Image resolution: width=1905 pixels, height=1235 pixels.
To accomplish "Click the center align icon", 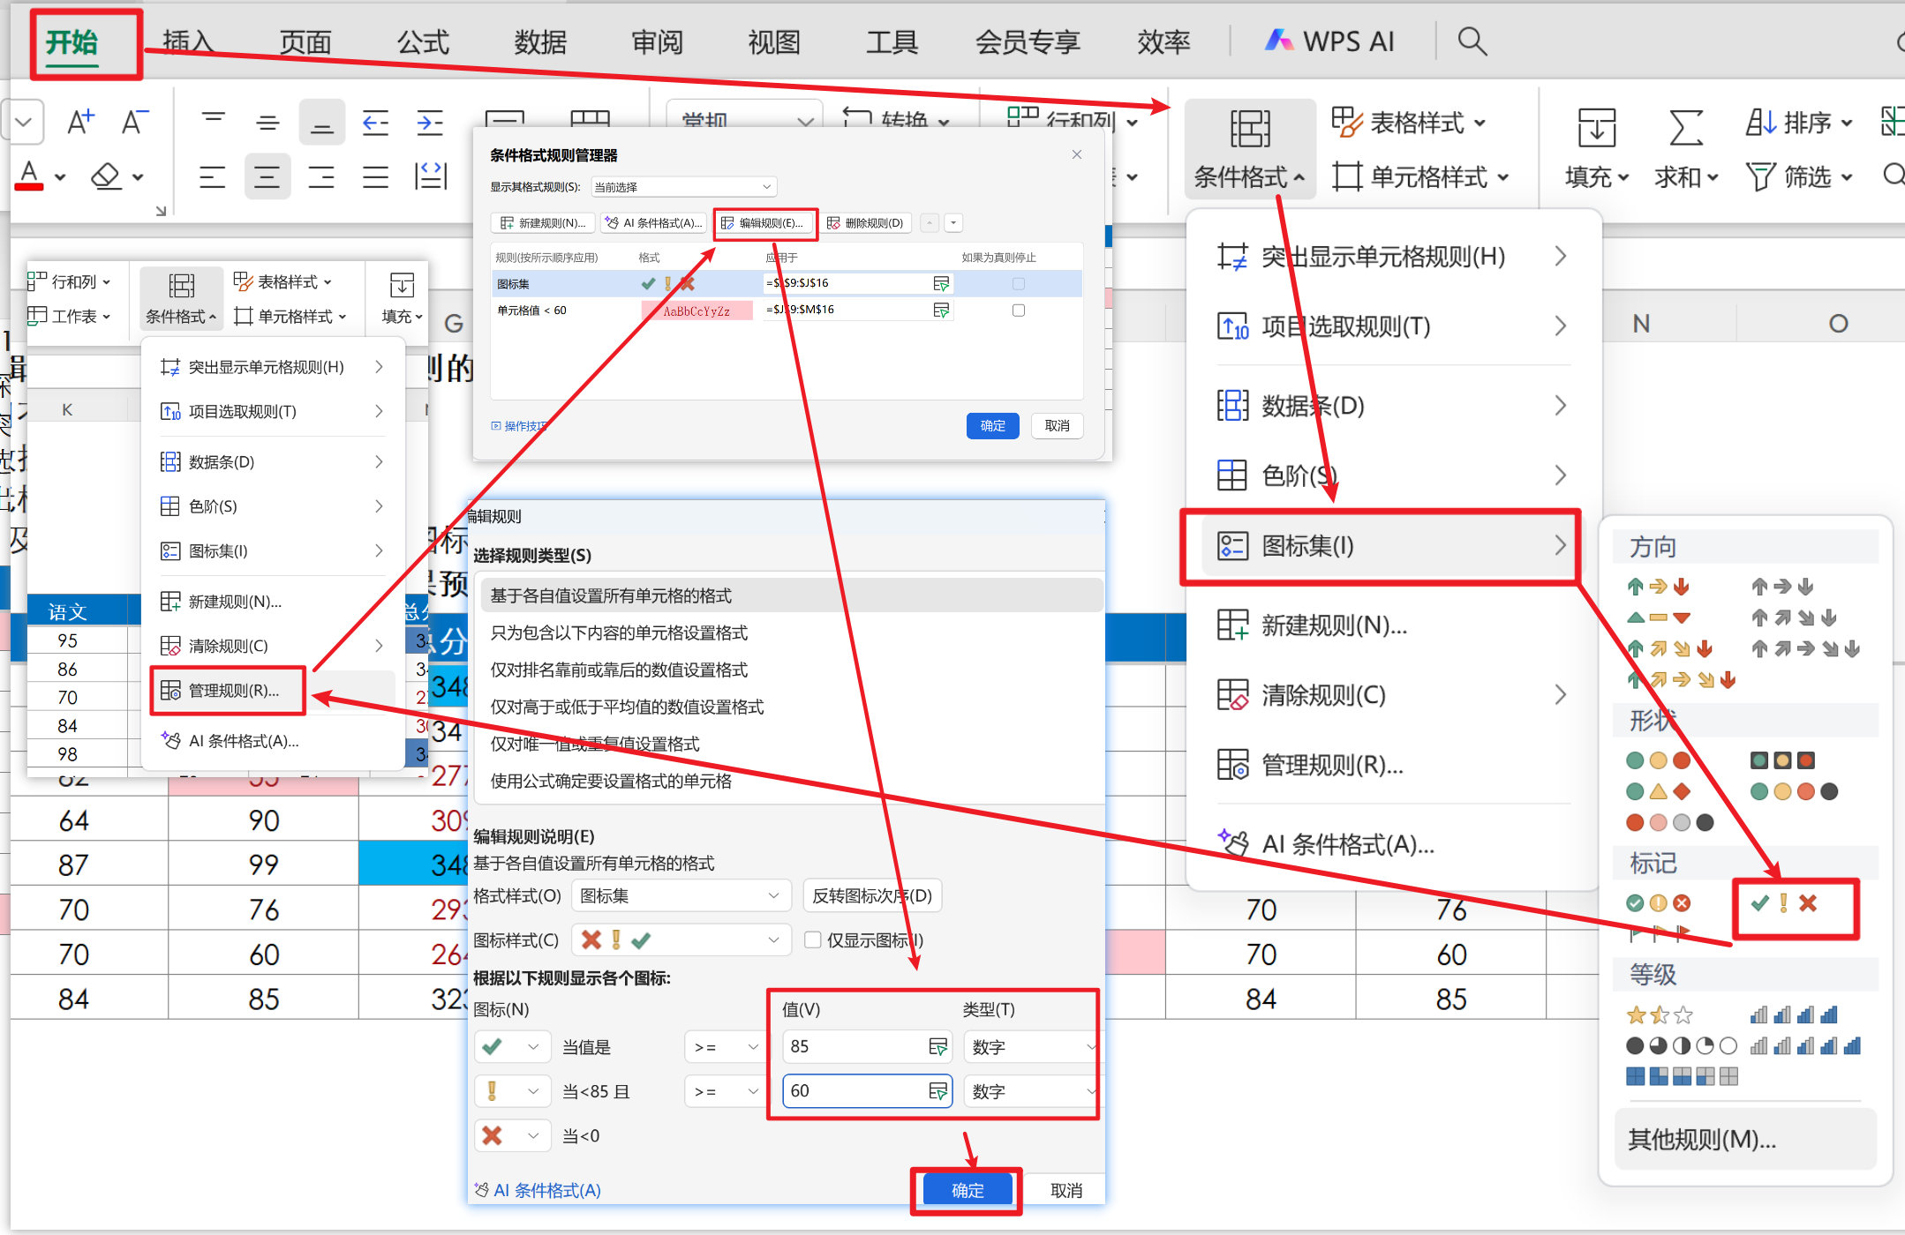I will click(x=267, y=176).
